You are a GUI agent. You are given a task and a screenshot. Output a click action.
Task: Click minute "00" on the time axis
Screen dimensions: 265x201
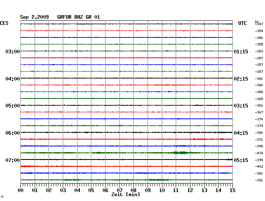point(21,190)
